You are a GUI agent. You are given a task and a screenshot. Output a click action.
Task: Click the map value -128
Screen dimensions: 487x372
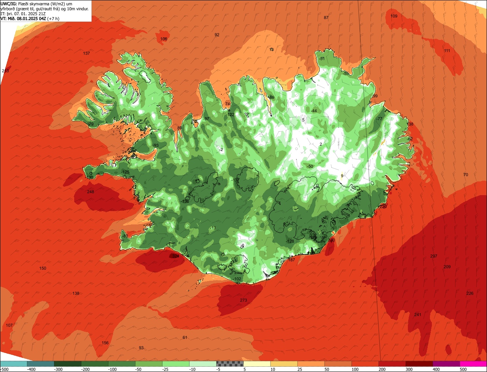point(290,241)
